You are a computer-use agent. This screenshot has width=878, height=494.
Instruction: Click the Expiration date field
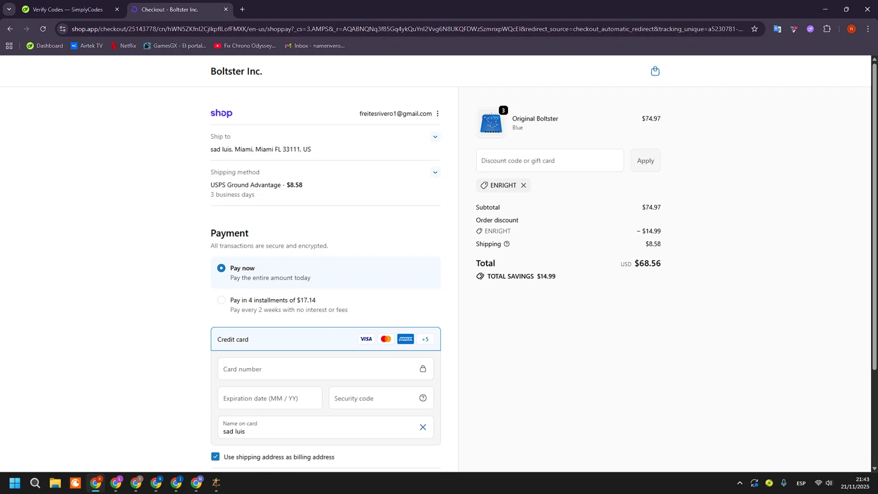[270, 398]
